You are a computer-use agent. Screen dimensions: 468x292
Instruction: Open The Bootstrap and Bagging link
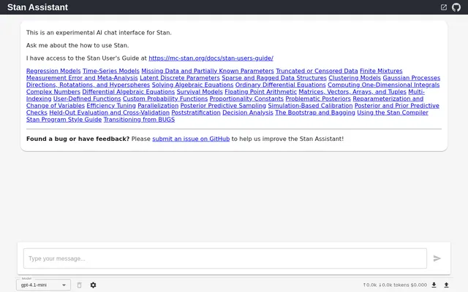pos(315,112)
